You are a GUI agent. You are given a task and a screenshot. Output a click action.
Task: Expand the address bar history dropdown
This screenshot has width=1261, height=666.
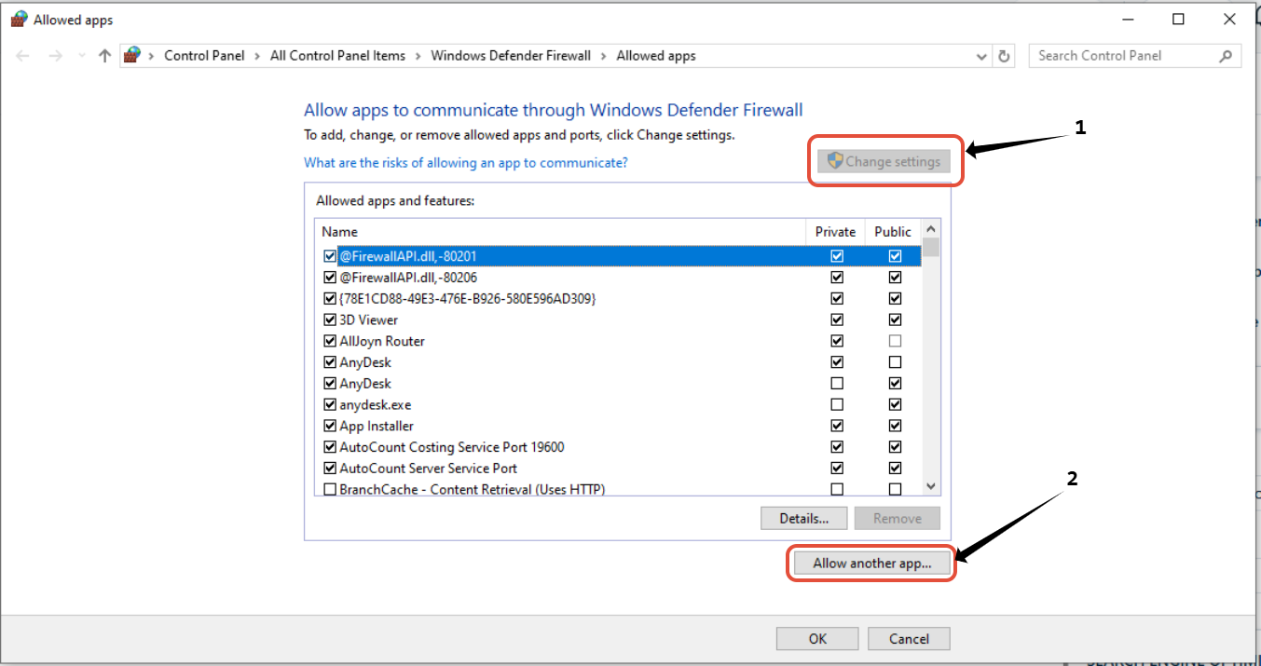pyautogui.click(x=982, y=56)
